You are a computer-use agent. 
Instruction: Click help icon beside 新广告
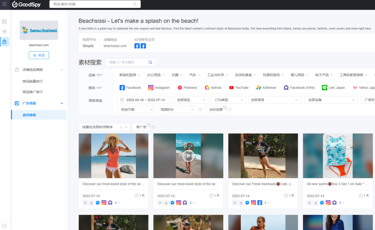point(153,127)
